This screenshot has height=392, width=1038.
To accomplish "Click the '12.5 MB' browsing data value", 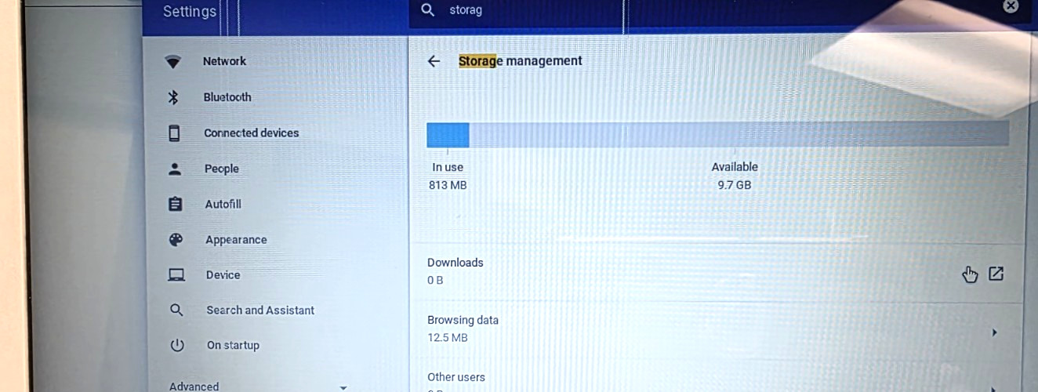I will click(448, 338).
